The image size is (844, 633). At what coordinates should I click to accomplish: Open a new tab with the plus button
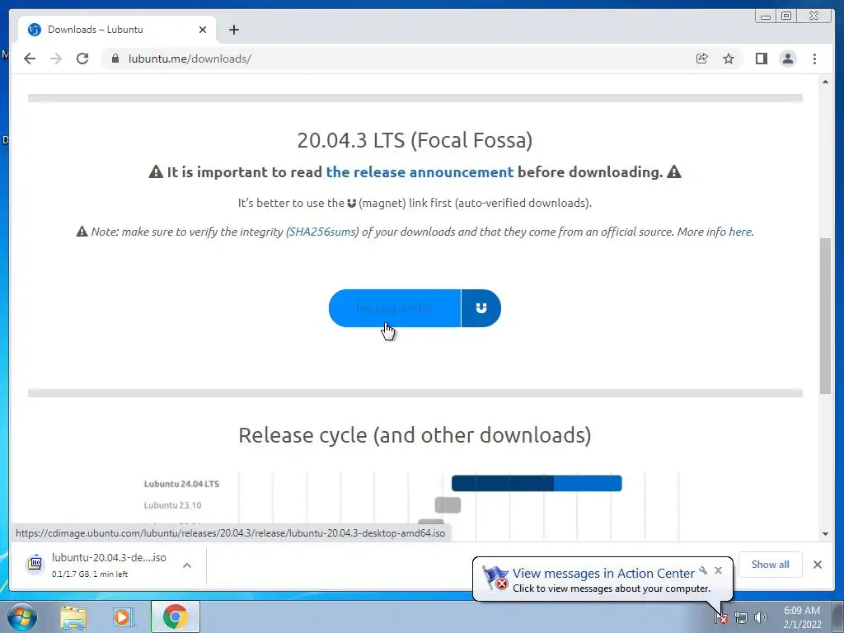coord(233,30)
